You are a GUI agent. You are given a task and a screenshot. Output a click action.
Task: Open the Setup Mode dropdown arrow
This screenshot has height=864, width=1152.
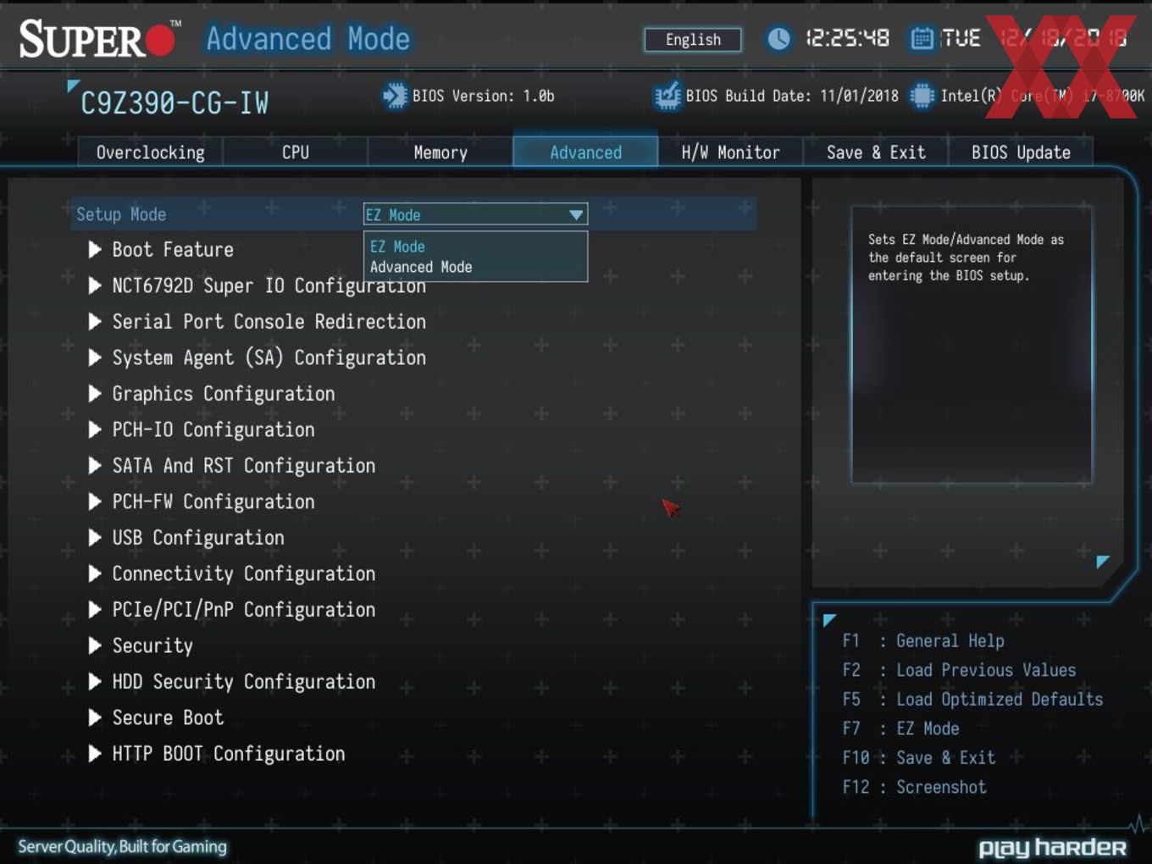pos(576,215)
